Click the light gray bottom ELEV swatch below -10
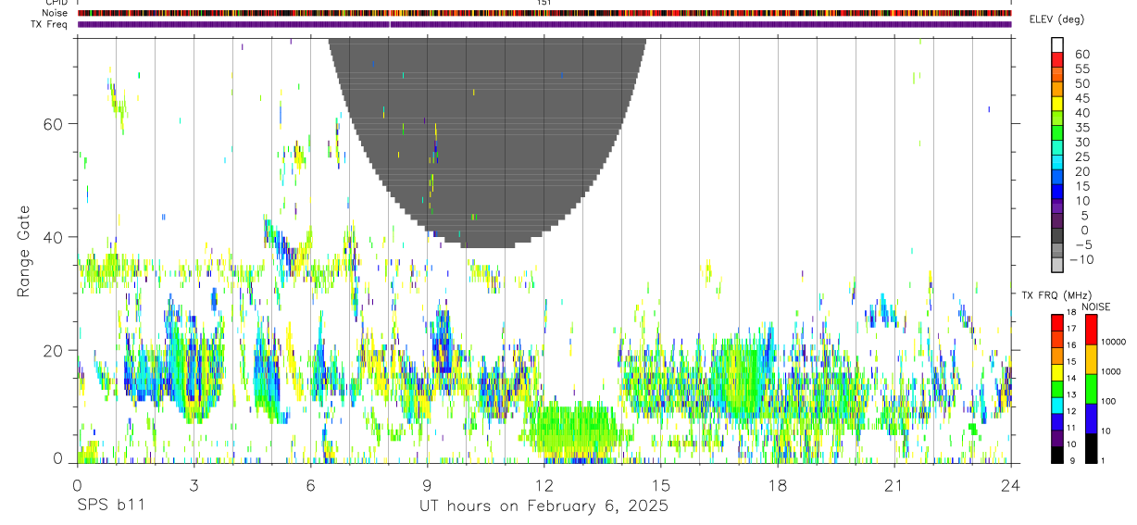 coord(1057,266)
